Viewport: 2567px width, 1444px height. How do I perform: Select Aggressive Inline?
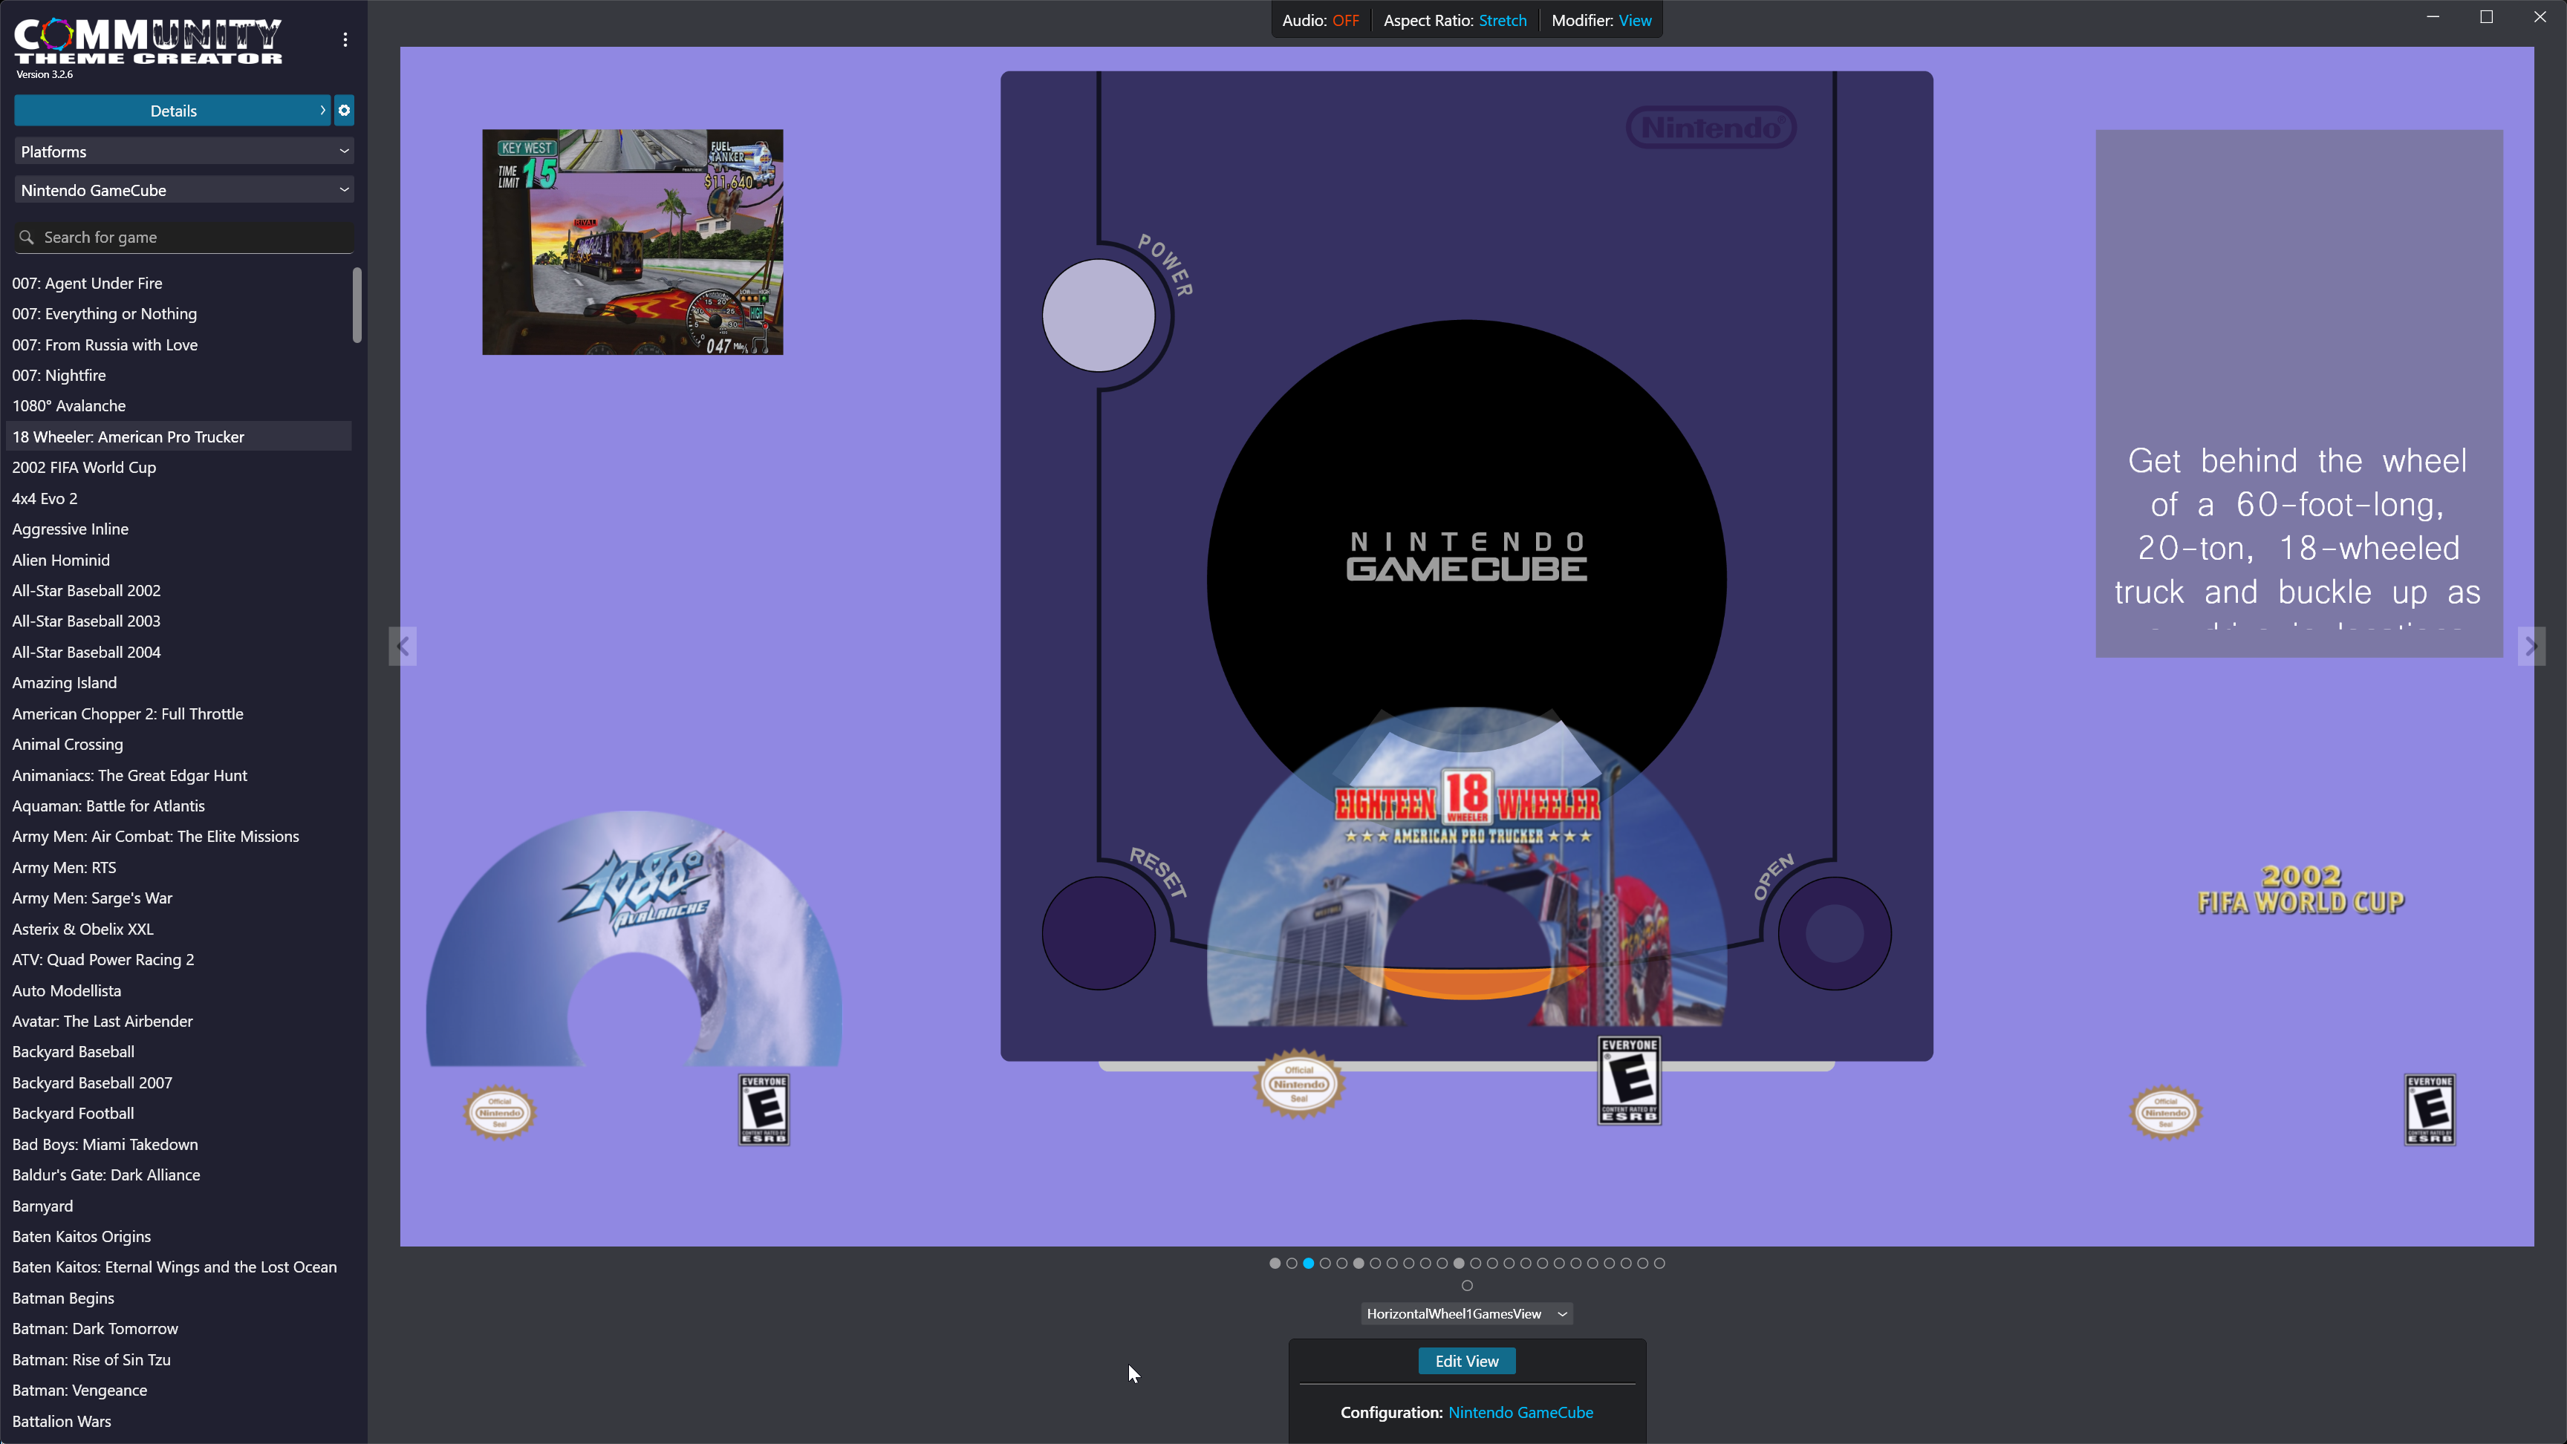point(179,529)
